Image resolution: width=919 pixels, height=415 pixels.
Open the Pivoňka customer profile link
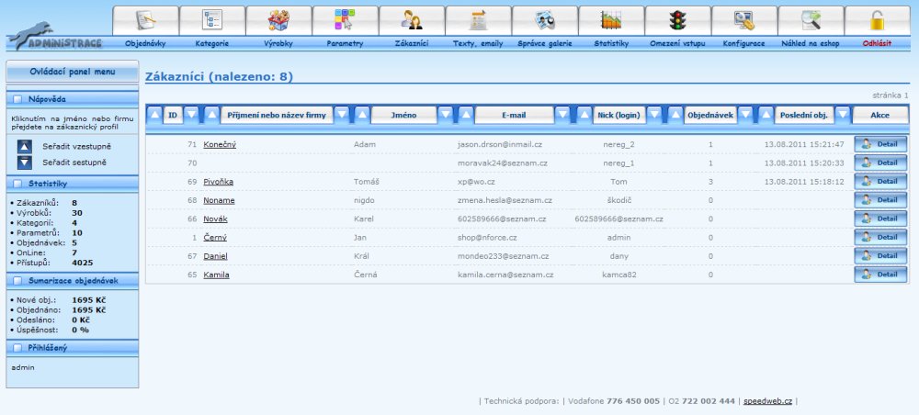click(219, 182)
